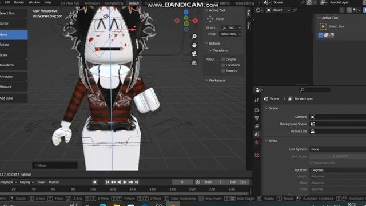This screenshot has width=366, height=206.
Task: Open the Output properties tab icon
Action: 257,118
